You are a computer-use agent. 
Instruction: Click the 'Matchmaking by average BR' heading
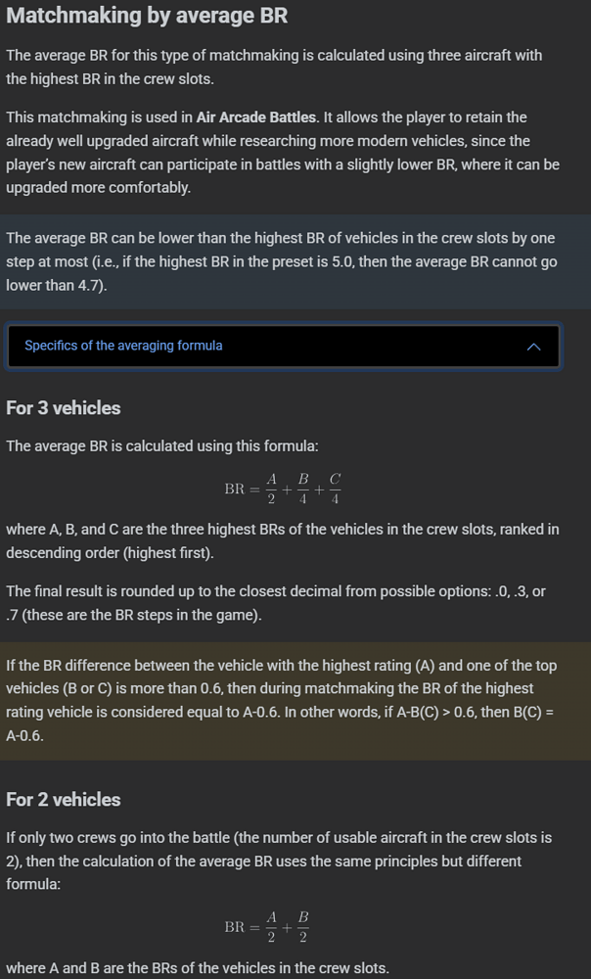point(147,17)
